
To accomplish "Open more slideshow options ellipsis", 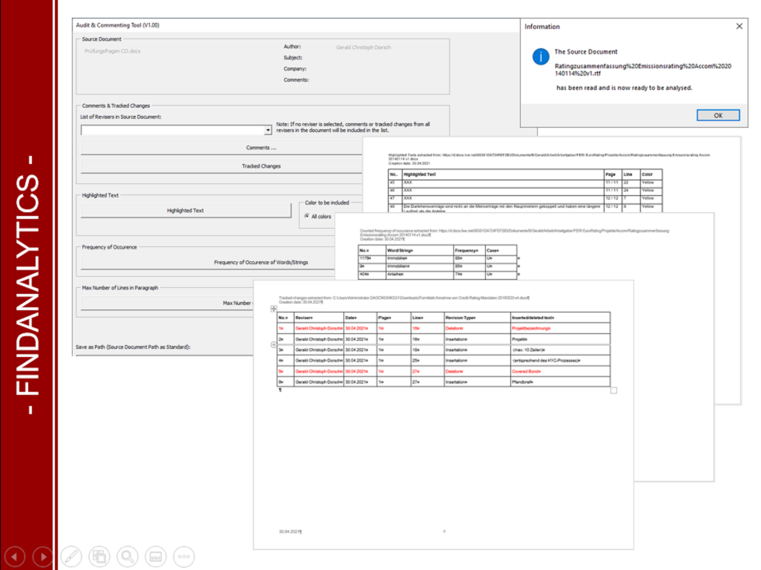I will pyautogui.click(x=183, y=556).
